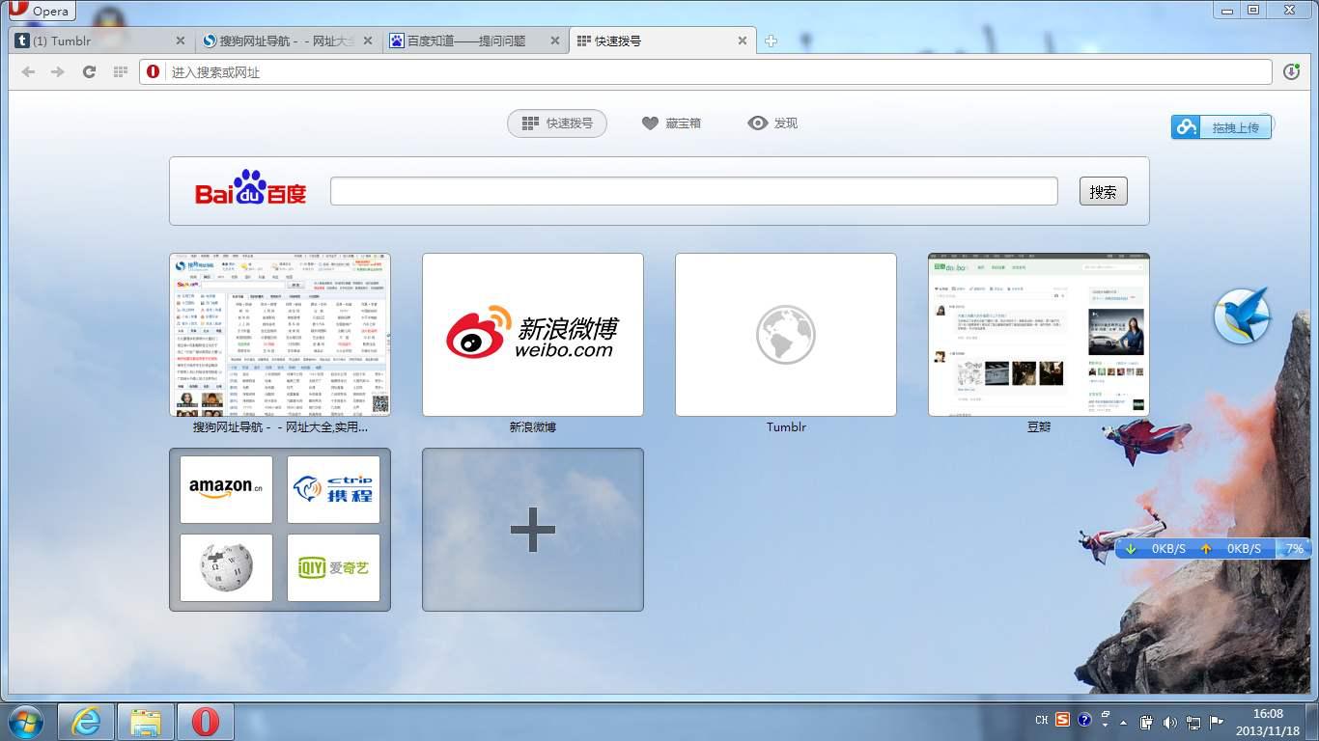Click the Sogou input icon in the tray
This screenshot has width=1319, height=741.
[1062, 720]
